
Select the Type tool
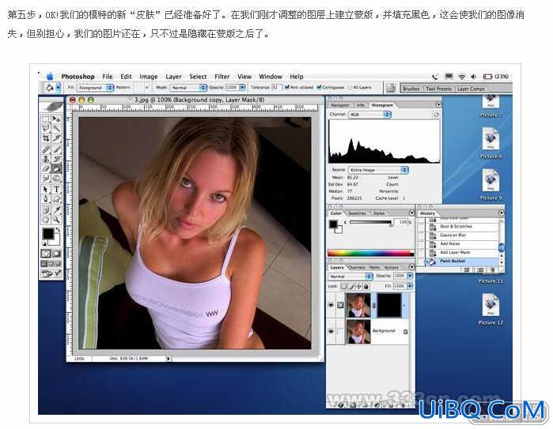pos(56,190)
